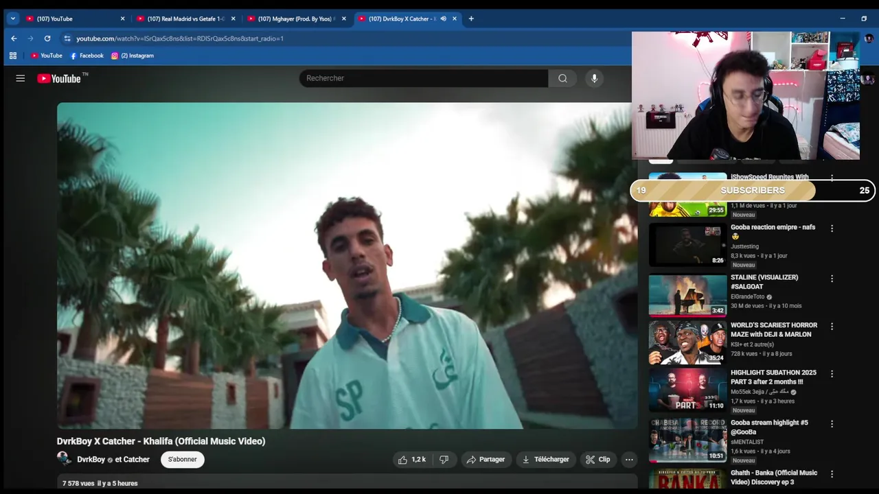
Task: Click the Partager share button
Action: 486,460
